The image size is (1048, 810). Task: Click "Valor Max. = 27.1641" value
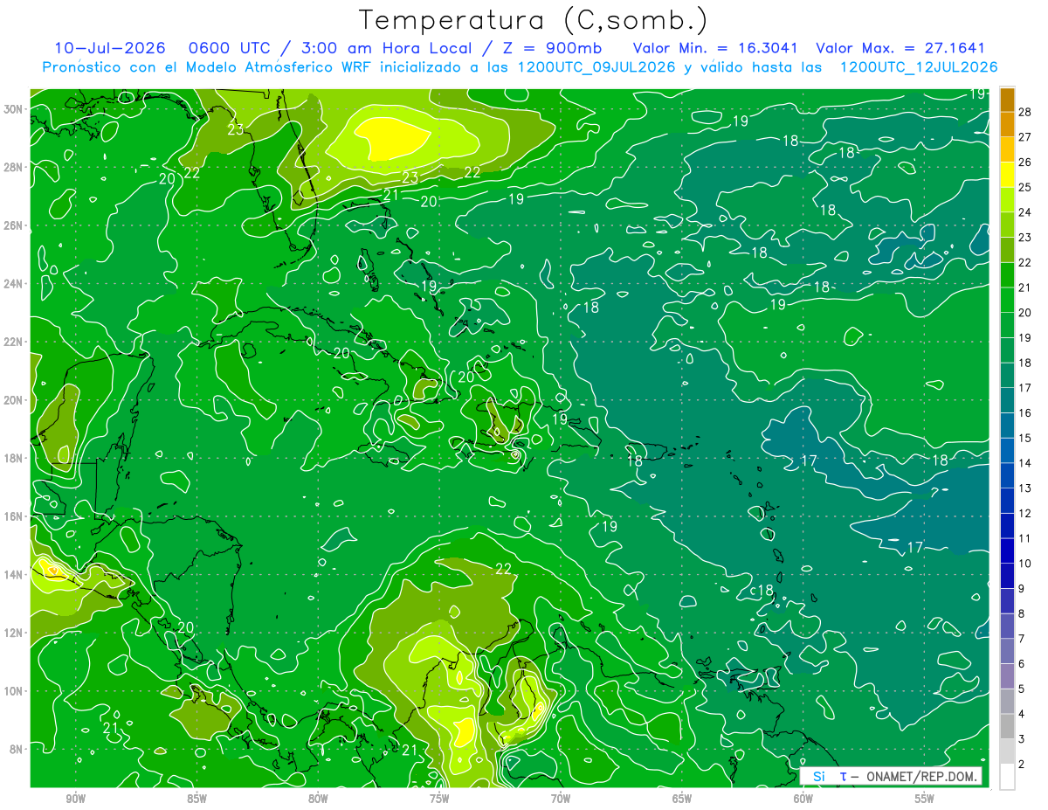tap(900, 48)
